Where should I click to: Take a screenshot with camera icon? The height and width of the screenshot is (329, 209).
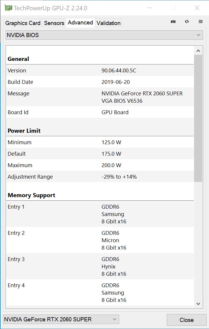point(173,21)
